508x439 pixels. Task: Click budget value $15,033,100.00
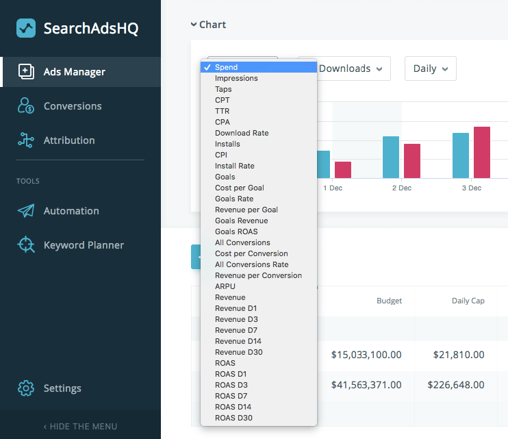pyautogui.click(x=366, y=355)
